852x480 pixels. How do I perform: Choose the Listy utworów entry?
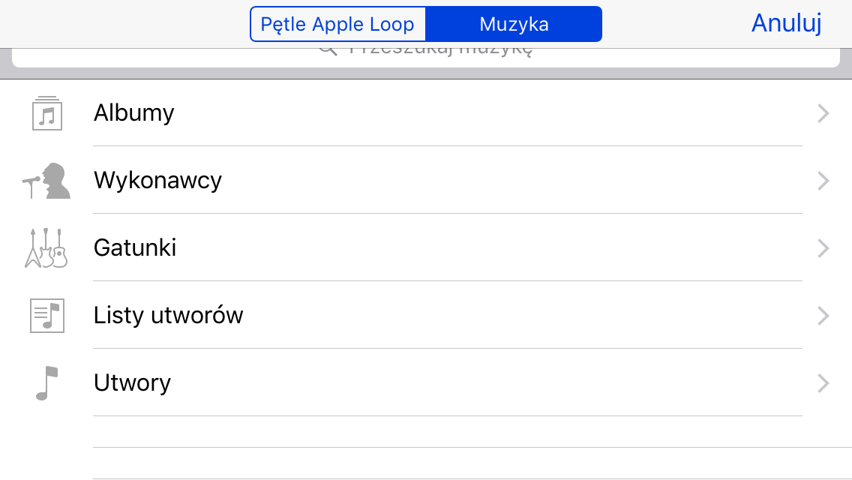pyautogui.click(x=426, y=315)
